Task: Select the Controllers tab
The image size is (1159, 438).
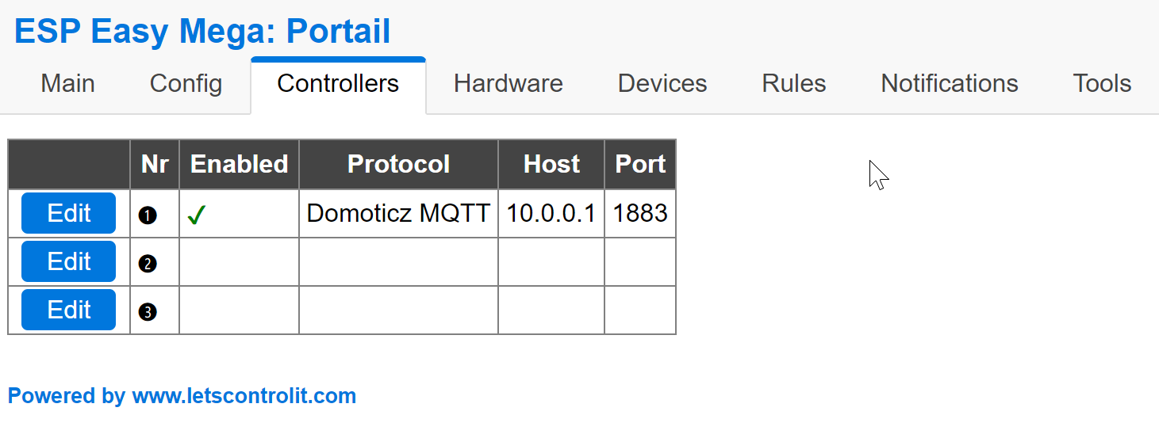Action: coord(338,84)
